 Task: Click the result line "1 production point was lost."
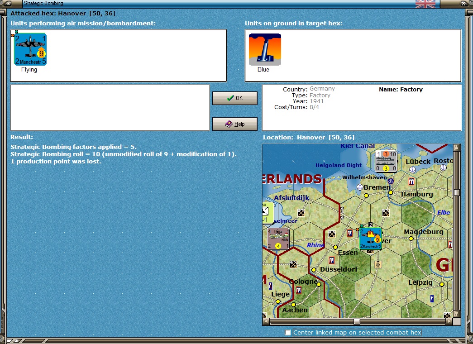click(56, 162)
